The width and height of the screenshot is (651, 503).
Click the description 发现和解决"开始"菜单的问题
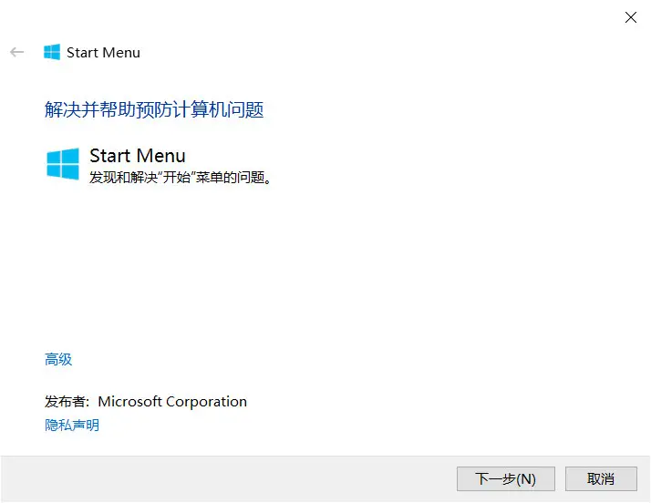pos(181,178)
